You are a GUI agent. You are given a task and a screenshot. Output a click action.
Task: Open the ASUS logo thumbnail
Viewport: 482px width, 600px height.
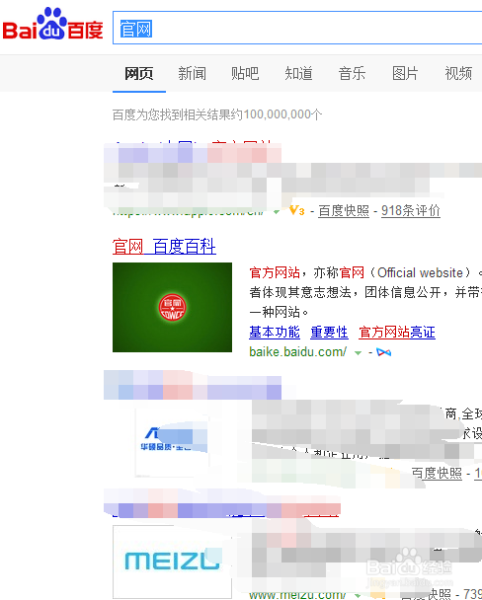coord(172,440)
